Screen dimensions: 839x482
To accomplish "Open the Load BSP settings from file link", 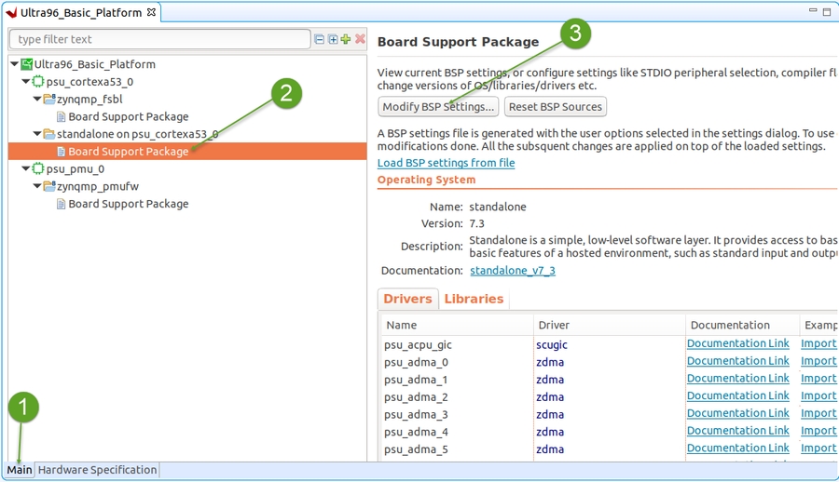I will (x=446, y=163).
